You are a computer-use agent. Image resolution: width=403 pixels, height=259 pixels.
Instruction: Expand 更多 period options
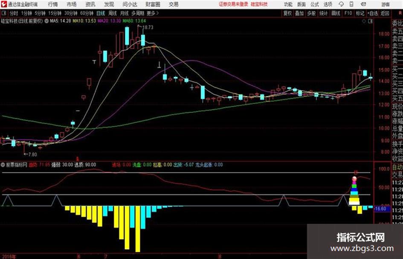coord(153,13)
